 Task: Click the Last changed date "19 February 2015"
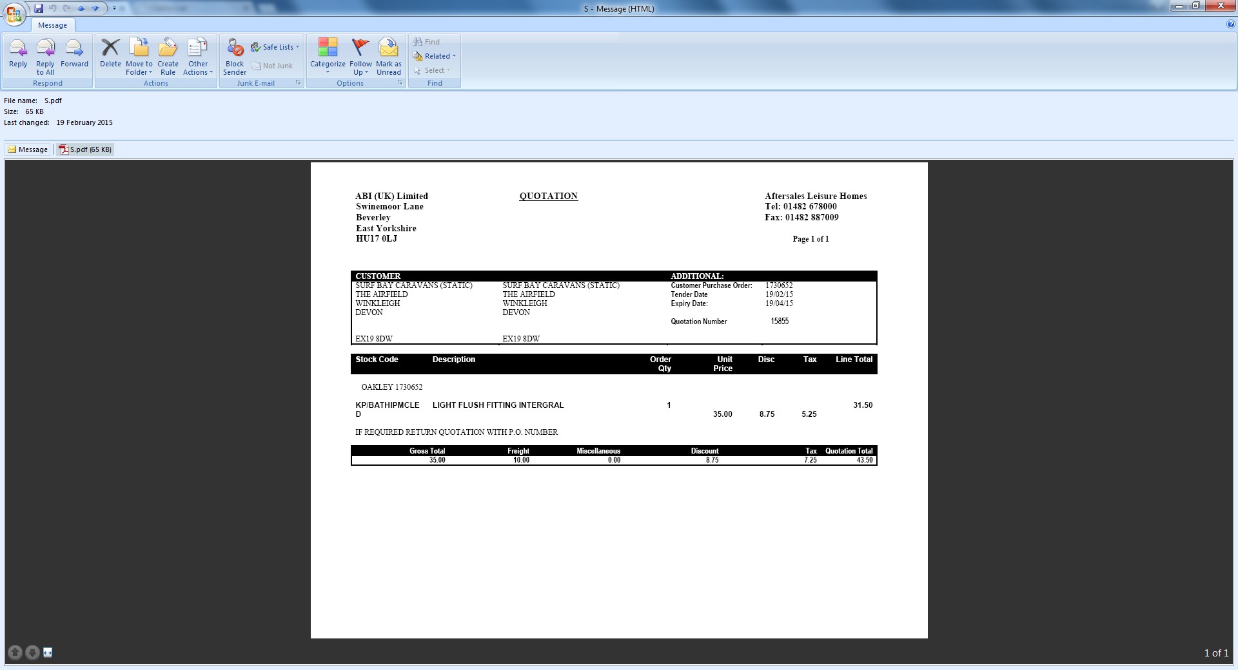pyautogui.click(x=84, y=122)
